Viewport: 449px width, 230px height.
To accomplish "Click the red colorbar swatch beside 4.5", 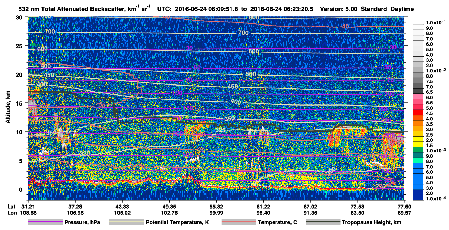I will [418, 113].
